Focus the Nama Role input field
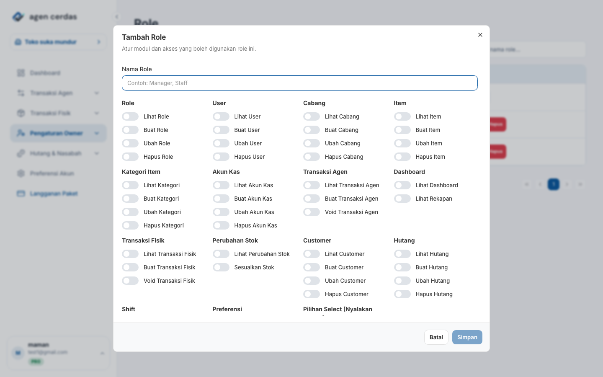Image resolution: width=603 pixels, height=377 pixels. tap(300, 83)
